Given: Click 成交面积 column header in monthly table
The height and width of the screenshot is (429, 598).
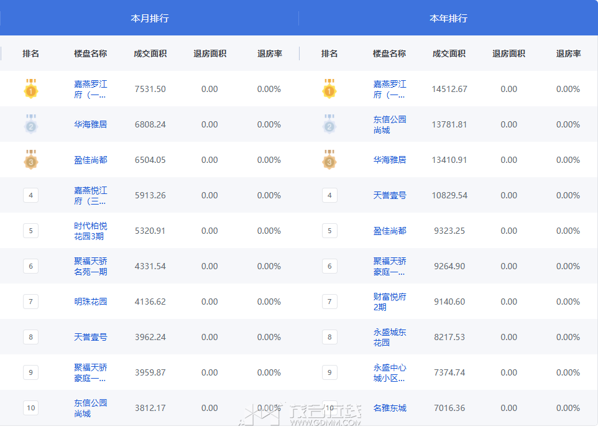Looking at the screenshot, I should (150, 53).
